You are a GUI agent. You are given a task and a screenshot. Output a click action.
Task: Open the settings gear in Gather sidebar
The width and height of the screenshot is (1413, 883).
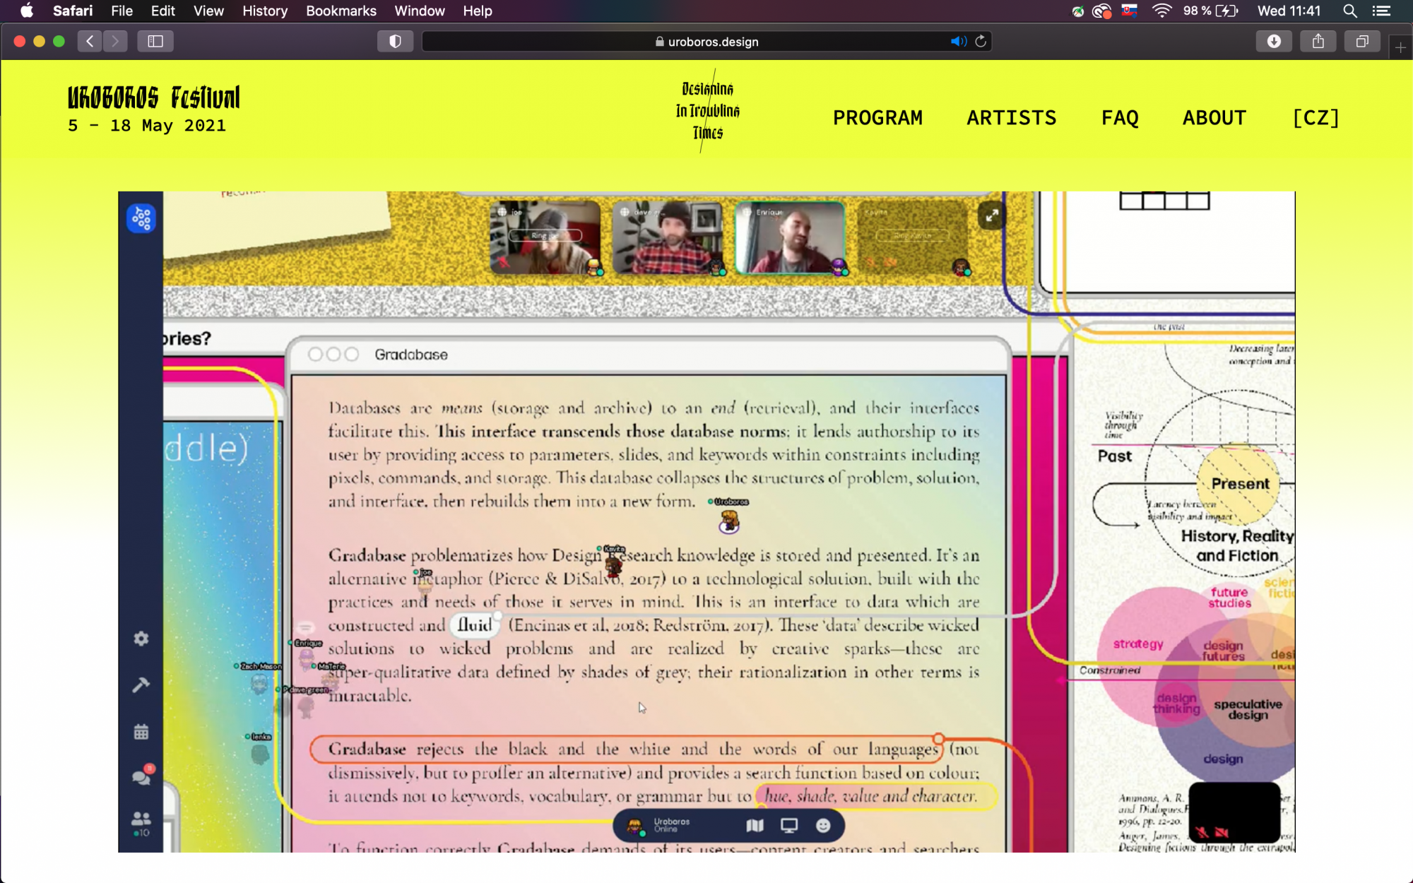click(141, 639)
